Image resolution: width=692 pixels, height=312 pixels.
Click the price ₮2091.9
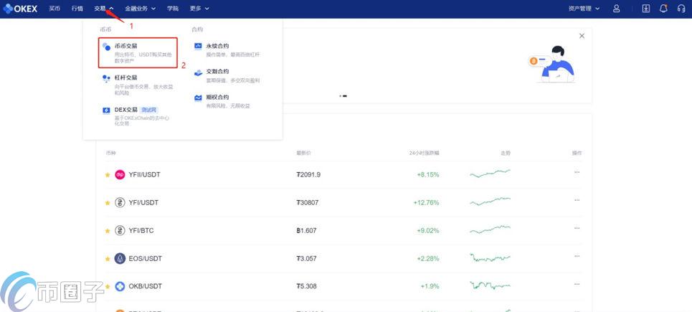(x=308, y=175)
